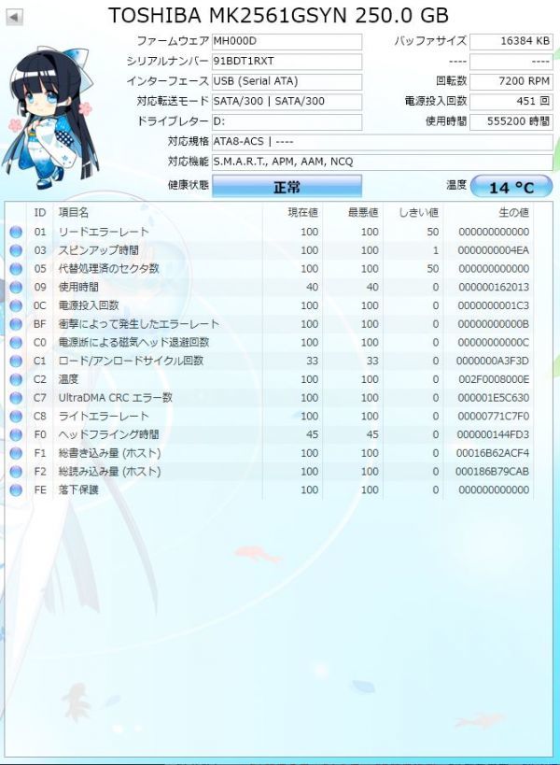
Task: Click the previous disk arrow button
Action: click(x=14, y=18)
